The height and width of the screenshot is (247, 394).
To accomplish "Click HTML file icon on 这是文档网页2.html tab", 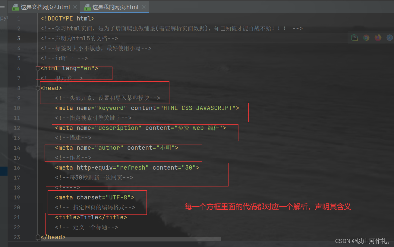I will tap(15, 7).
